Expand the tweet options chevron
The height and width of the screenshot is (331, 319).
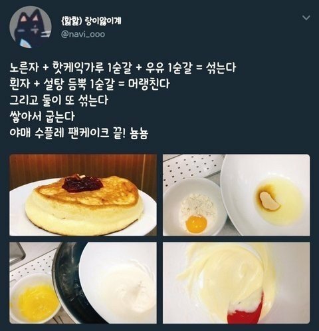coord(306,18)
